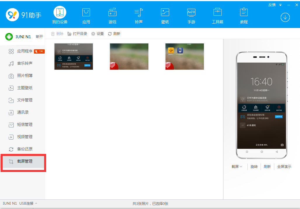Click the IUNI N1 device name

tap(23, 37)
